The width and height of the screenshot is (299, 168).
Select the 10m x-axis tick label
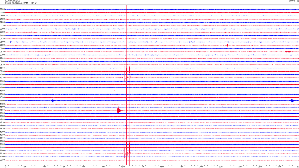click(103, 167)
